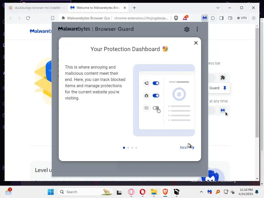Open Brave browser taskbar icon
Screen dimensions: 264x198
coord(165,192)
